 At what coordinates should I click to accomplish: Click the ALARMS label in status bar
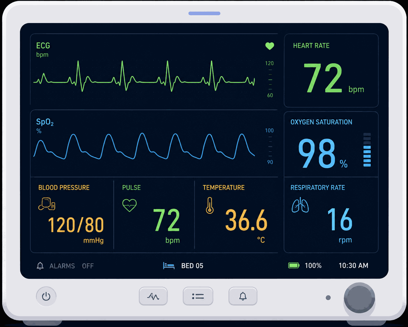[62, 266]
